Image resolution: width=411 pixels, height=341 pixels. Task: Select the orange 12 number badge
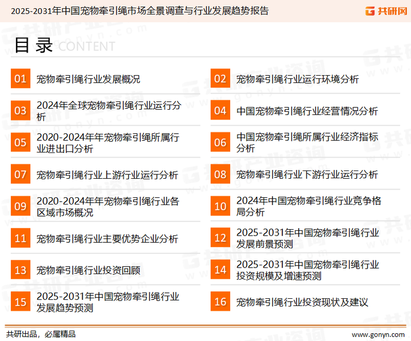click(220, 238)
